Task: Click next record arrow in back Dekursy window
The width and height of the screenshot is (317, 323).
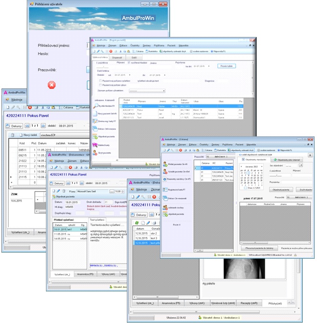Action: pos(43,126)
